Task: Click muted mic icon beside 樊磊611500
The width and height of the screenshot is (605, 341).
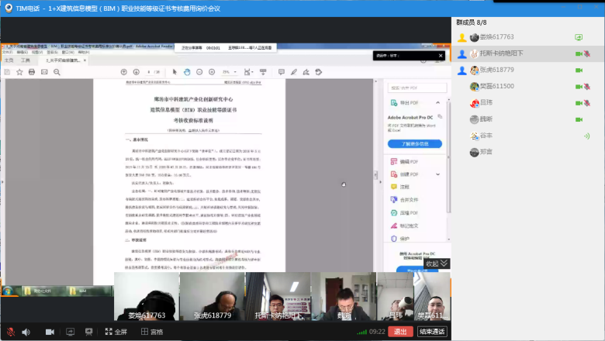Action: [588, 86]
